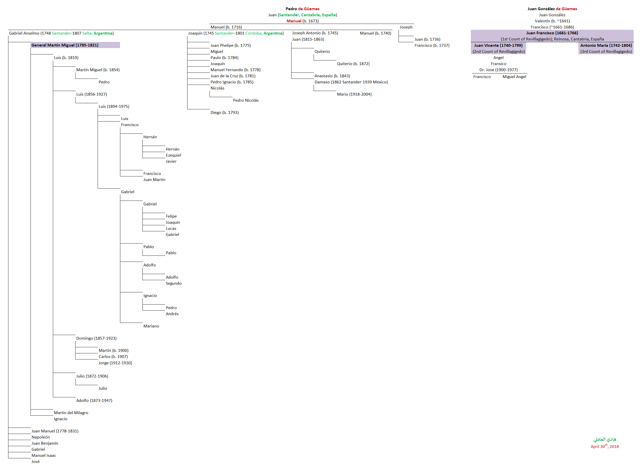Screen dimensions: 643x468
Task: Click Juan González de Güemes heading
Action: point(552,9)
